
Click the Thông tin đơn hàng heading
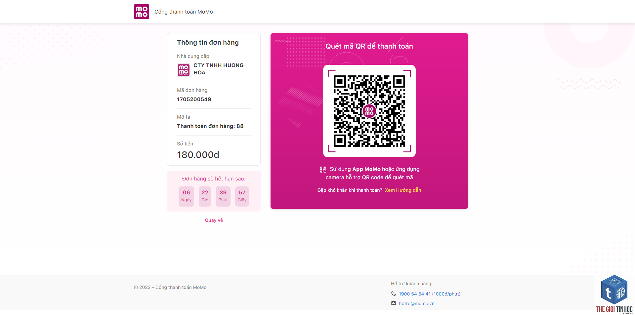click(x=208, y=43)
